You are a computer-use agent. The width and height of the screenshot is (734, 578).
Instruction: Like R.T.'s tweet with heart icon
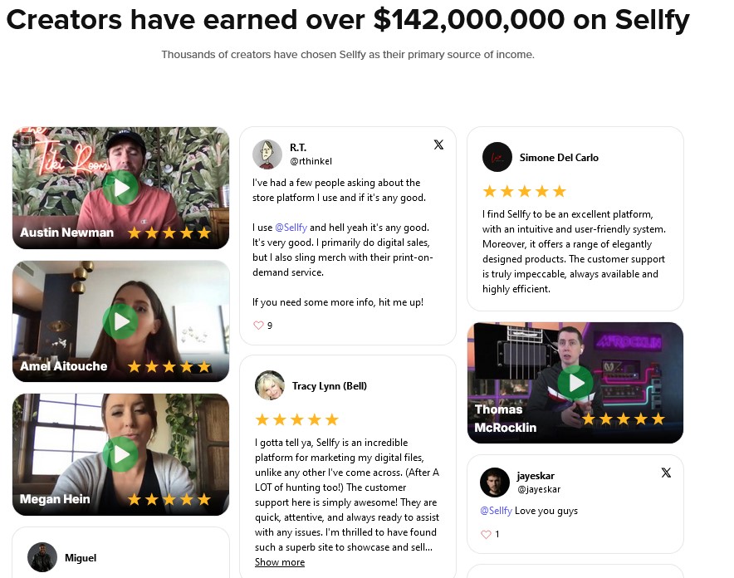[x=258, y=326]
